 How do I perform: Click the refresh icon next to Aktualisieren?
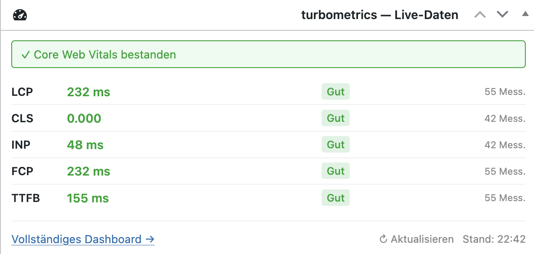click(x=383, y=239)
